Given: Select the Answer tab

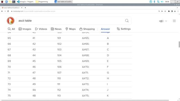Looking at the screenshot, I should pyautogui.click(x=105, y=29).
